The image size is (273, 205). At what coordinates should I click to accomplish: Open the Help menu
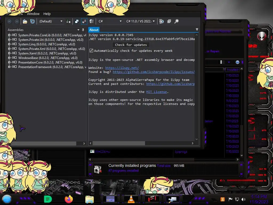[47, 14]
